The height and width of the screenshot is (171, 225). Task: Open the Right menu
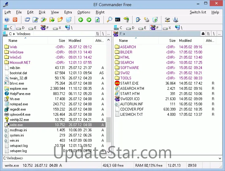point(100,12)
